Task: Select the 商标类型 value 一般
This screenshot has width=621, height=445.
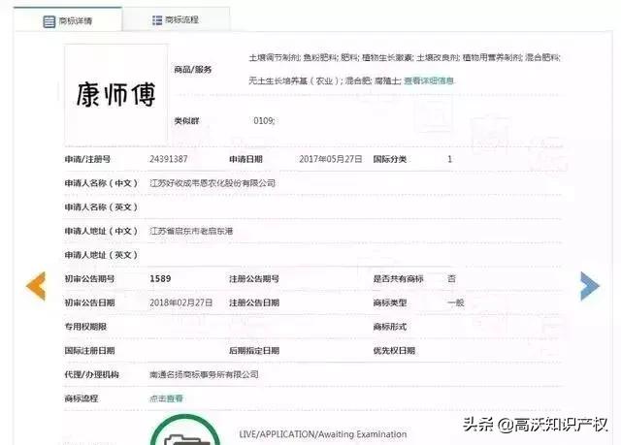Action: (455, 302)
